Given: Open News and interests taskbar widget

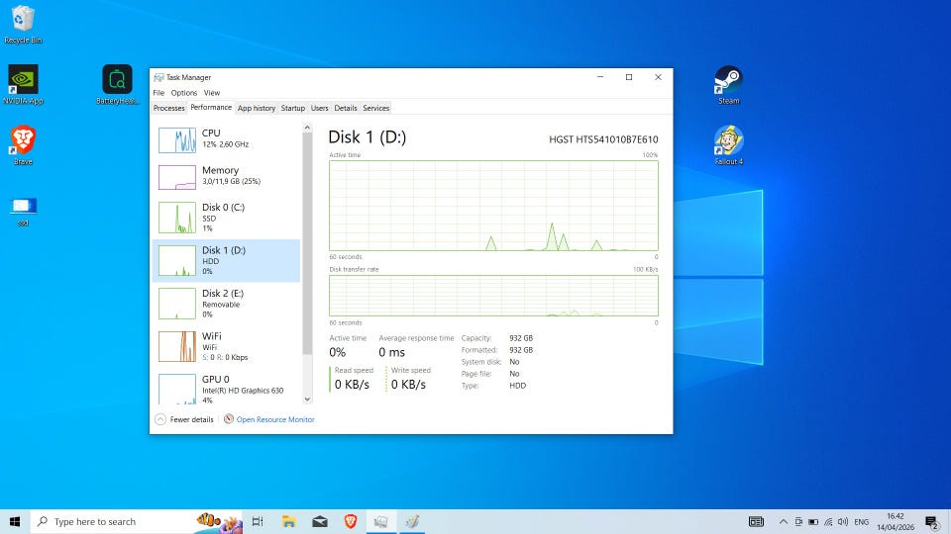Looking at the screenshot, I should (x=756, y=521).
